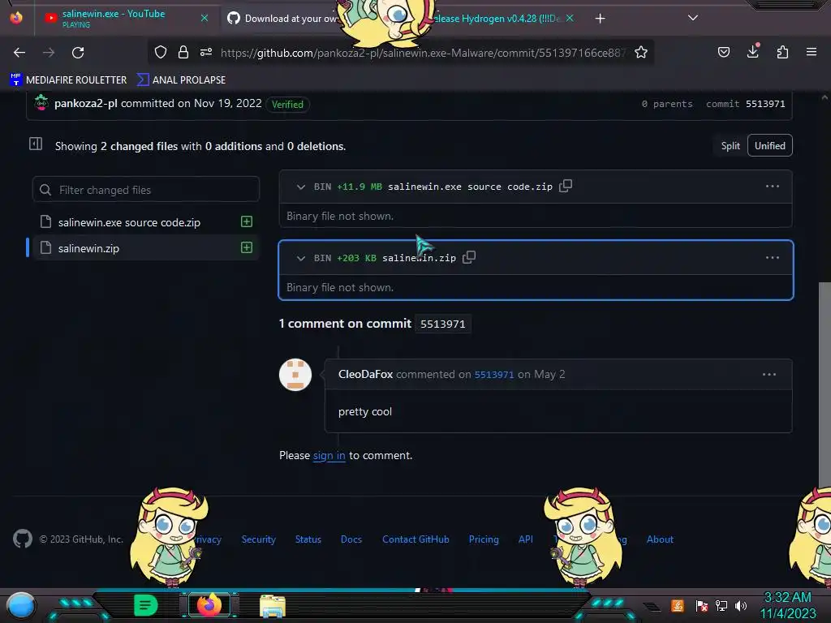Open the Pocket save icon
Screen dimensions: 831x623
(723, 52)
